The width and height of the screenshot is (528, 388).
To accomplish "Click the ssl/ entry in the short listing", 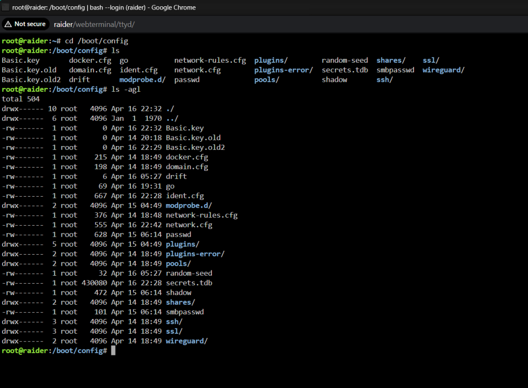I will [431, 60].
